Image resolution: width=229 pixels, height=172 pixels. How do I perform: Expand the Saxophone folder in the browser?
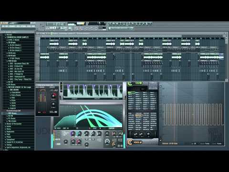click(10, 140)
